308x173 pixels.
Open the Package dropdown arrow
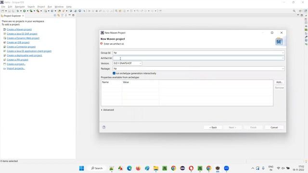(283, 69)
